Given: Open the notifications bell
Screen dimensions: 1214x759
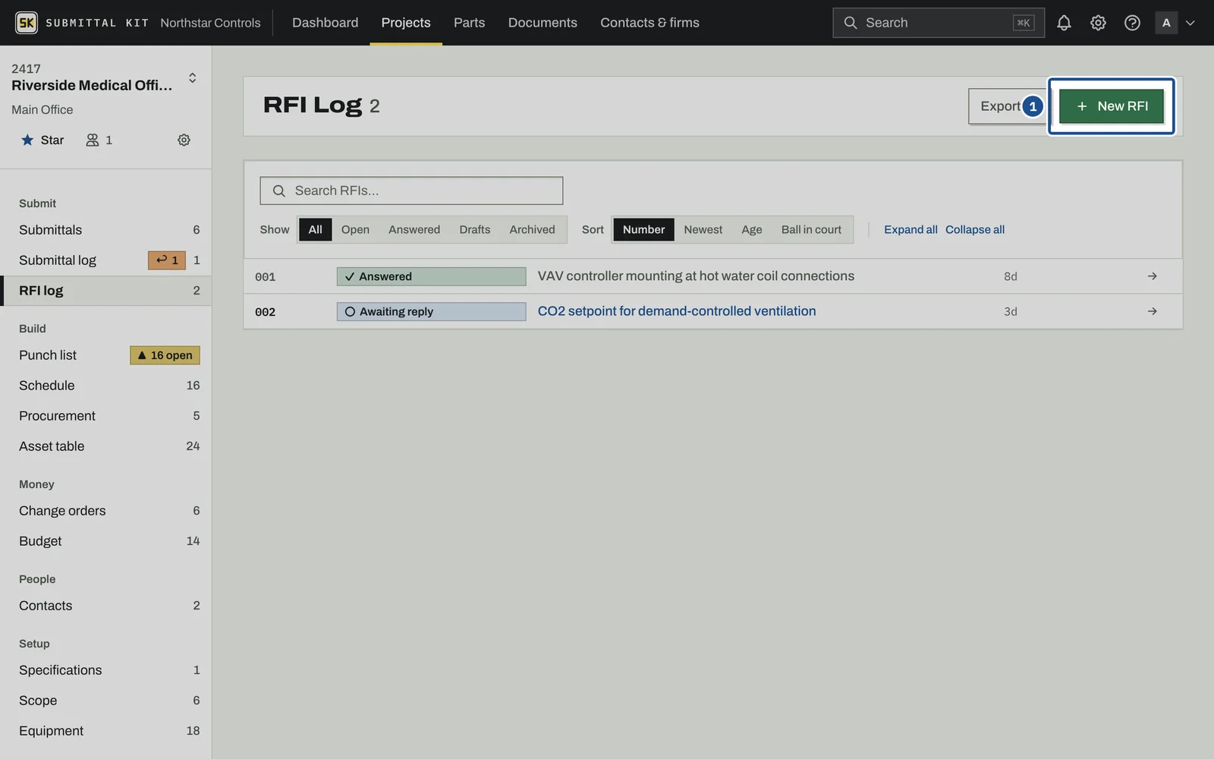Looking at the screenshot, I should 1064,23.
